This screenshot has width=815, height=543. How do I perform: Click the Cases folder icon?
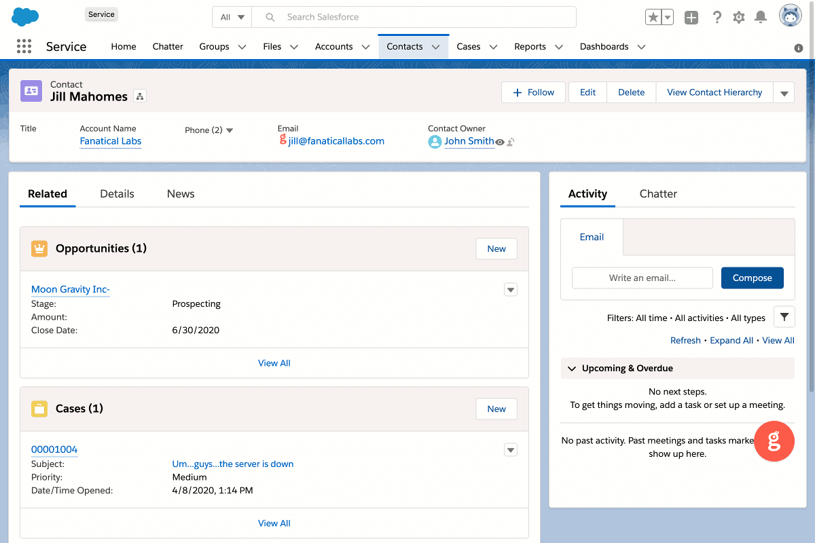tap(39, 409)
